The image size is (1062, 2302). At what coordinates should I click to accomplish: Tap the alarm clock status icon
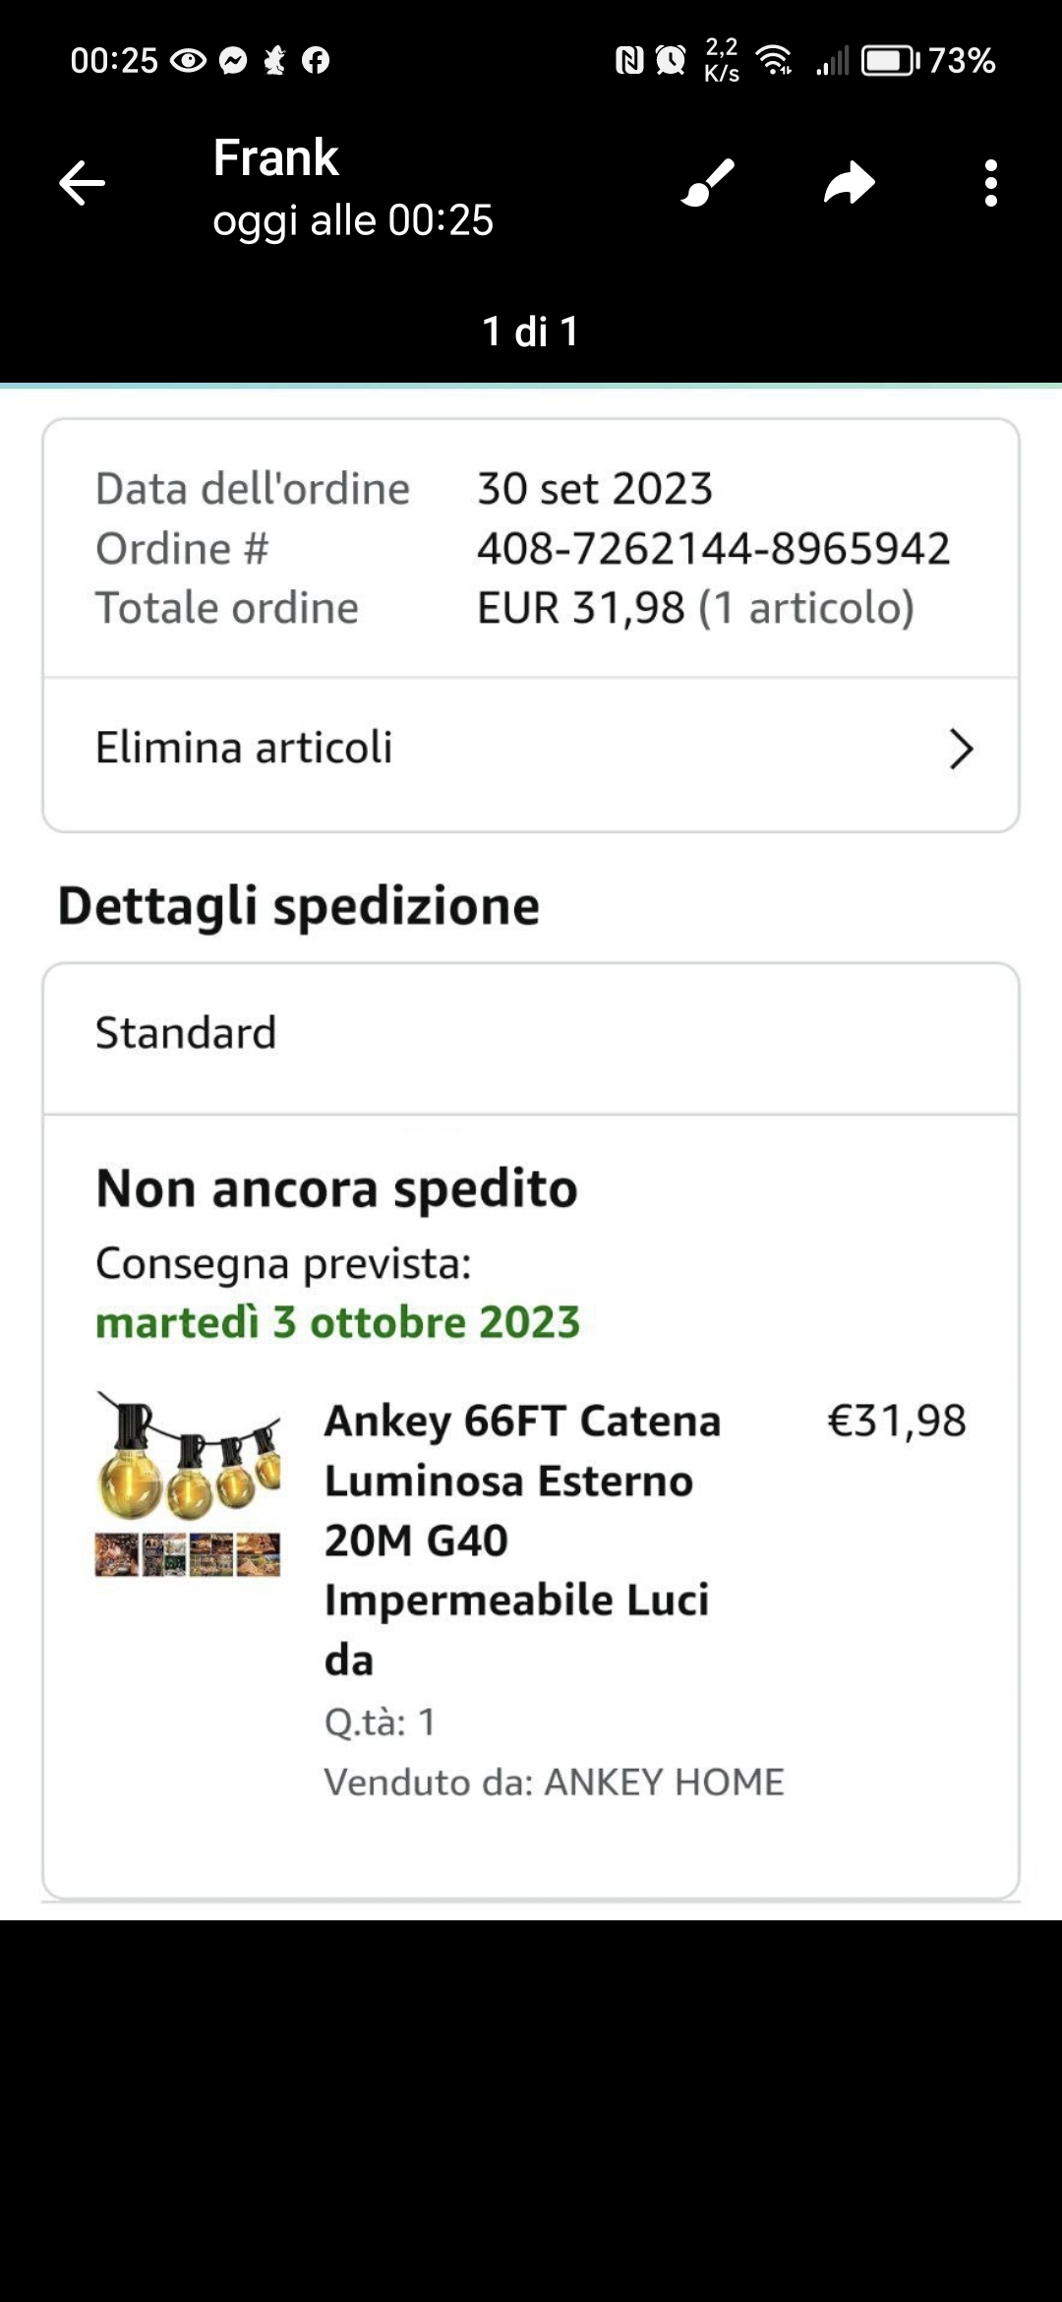coord(671,61)
